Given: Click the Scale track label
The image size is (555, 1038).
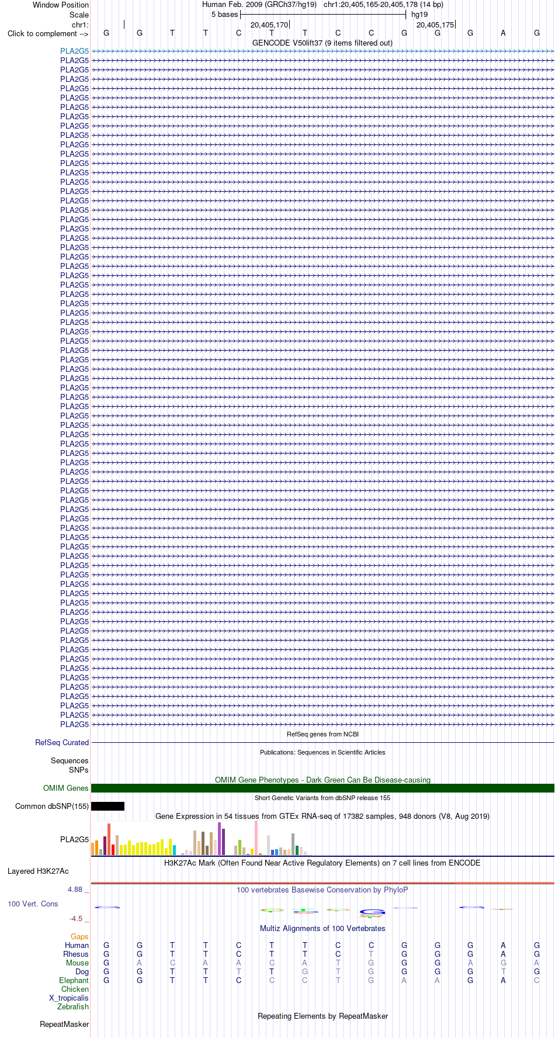Looking at the screenshot, I should coord(79,15).
